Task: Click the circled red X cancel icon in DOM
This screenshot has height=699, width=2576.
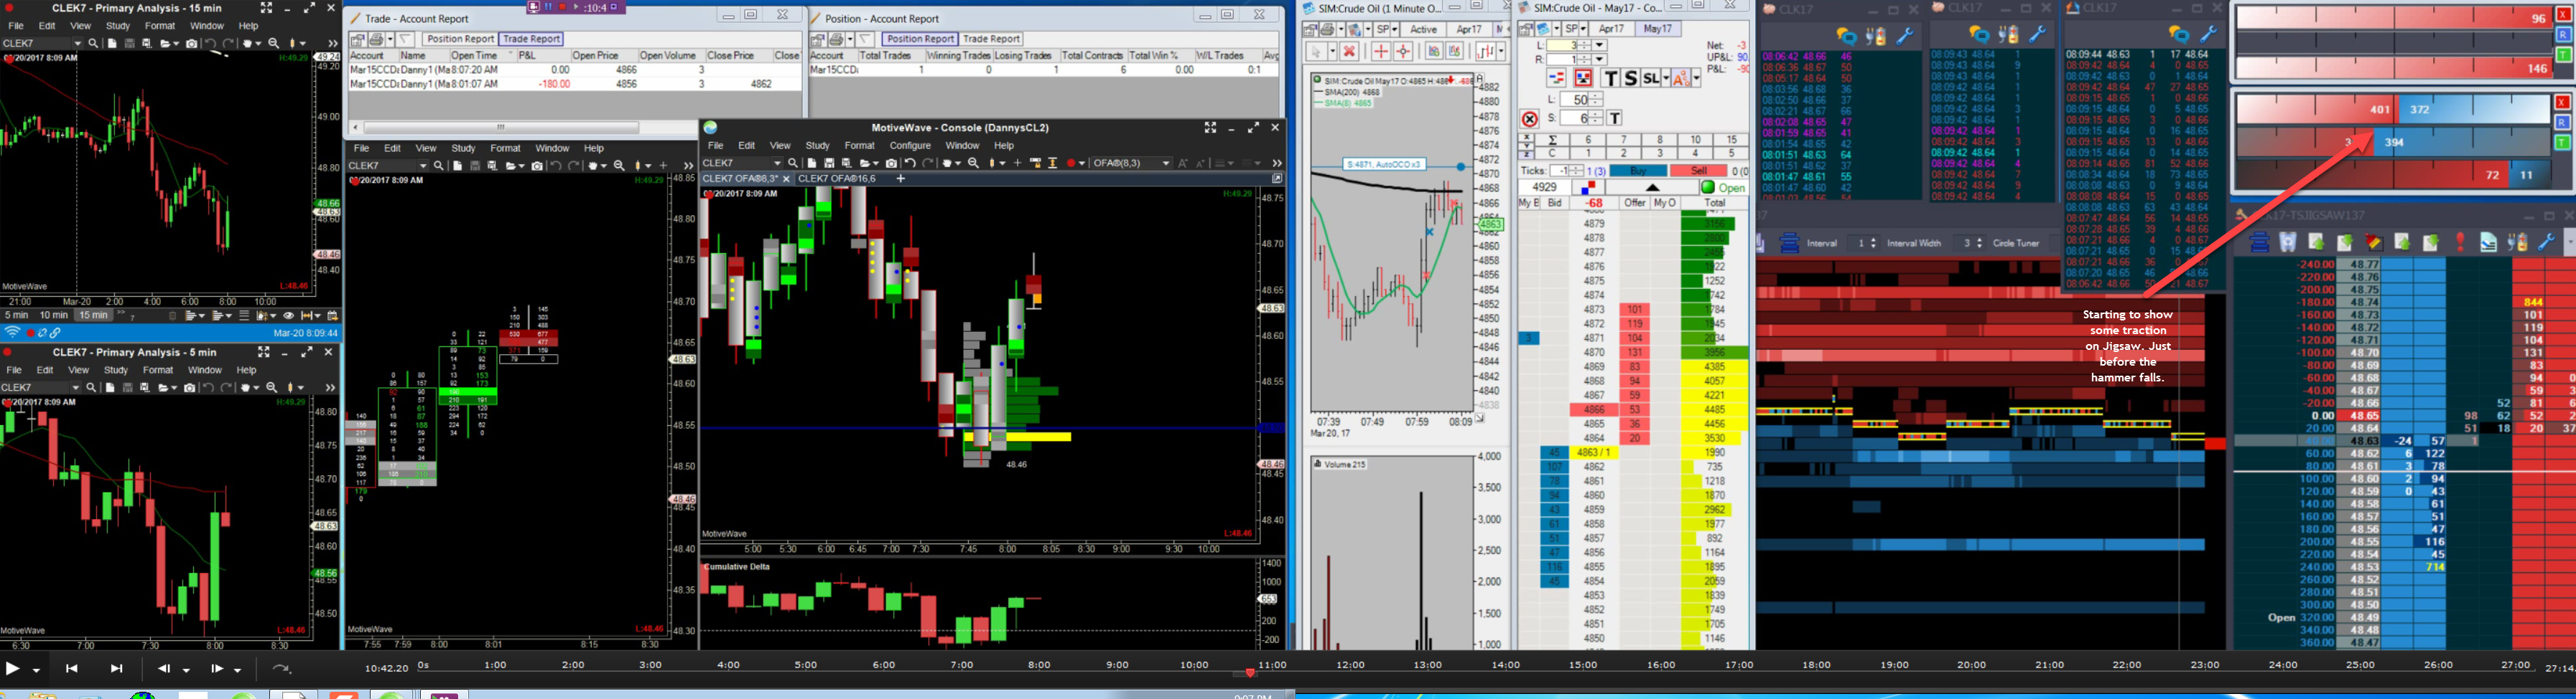Action: (x=1529, y=119)
